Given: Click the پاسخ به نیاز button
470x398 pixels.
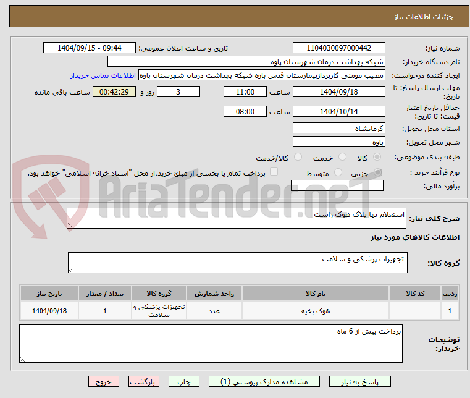Looking at the screenshot, I should pyautogui.click(x=359, y=381).
